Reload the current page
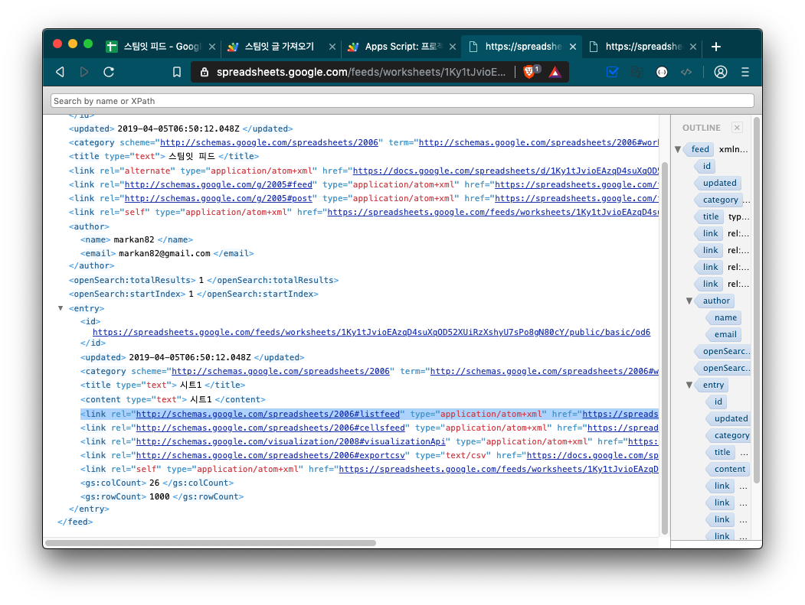This screenshot has height=605, width=805. 109,72
